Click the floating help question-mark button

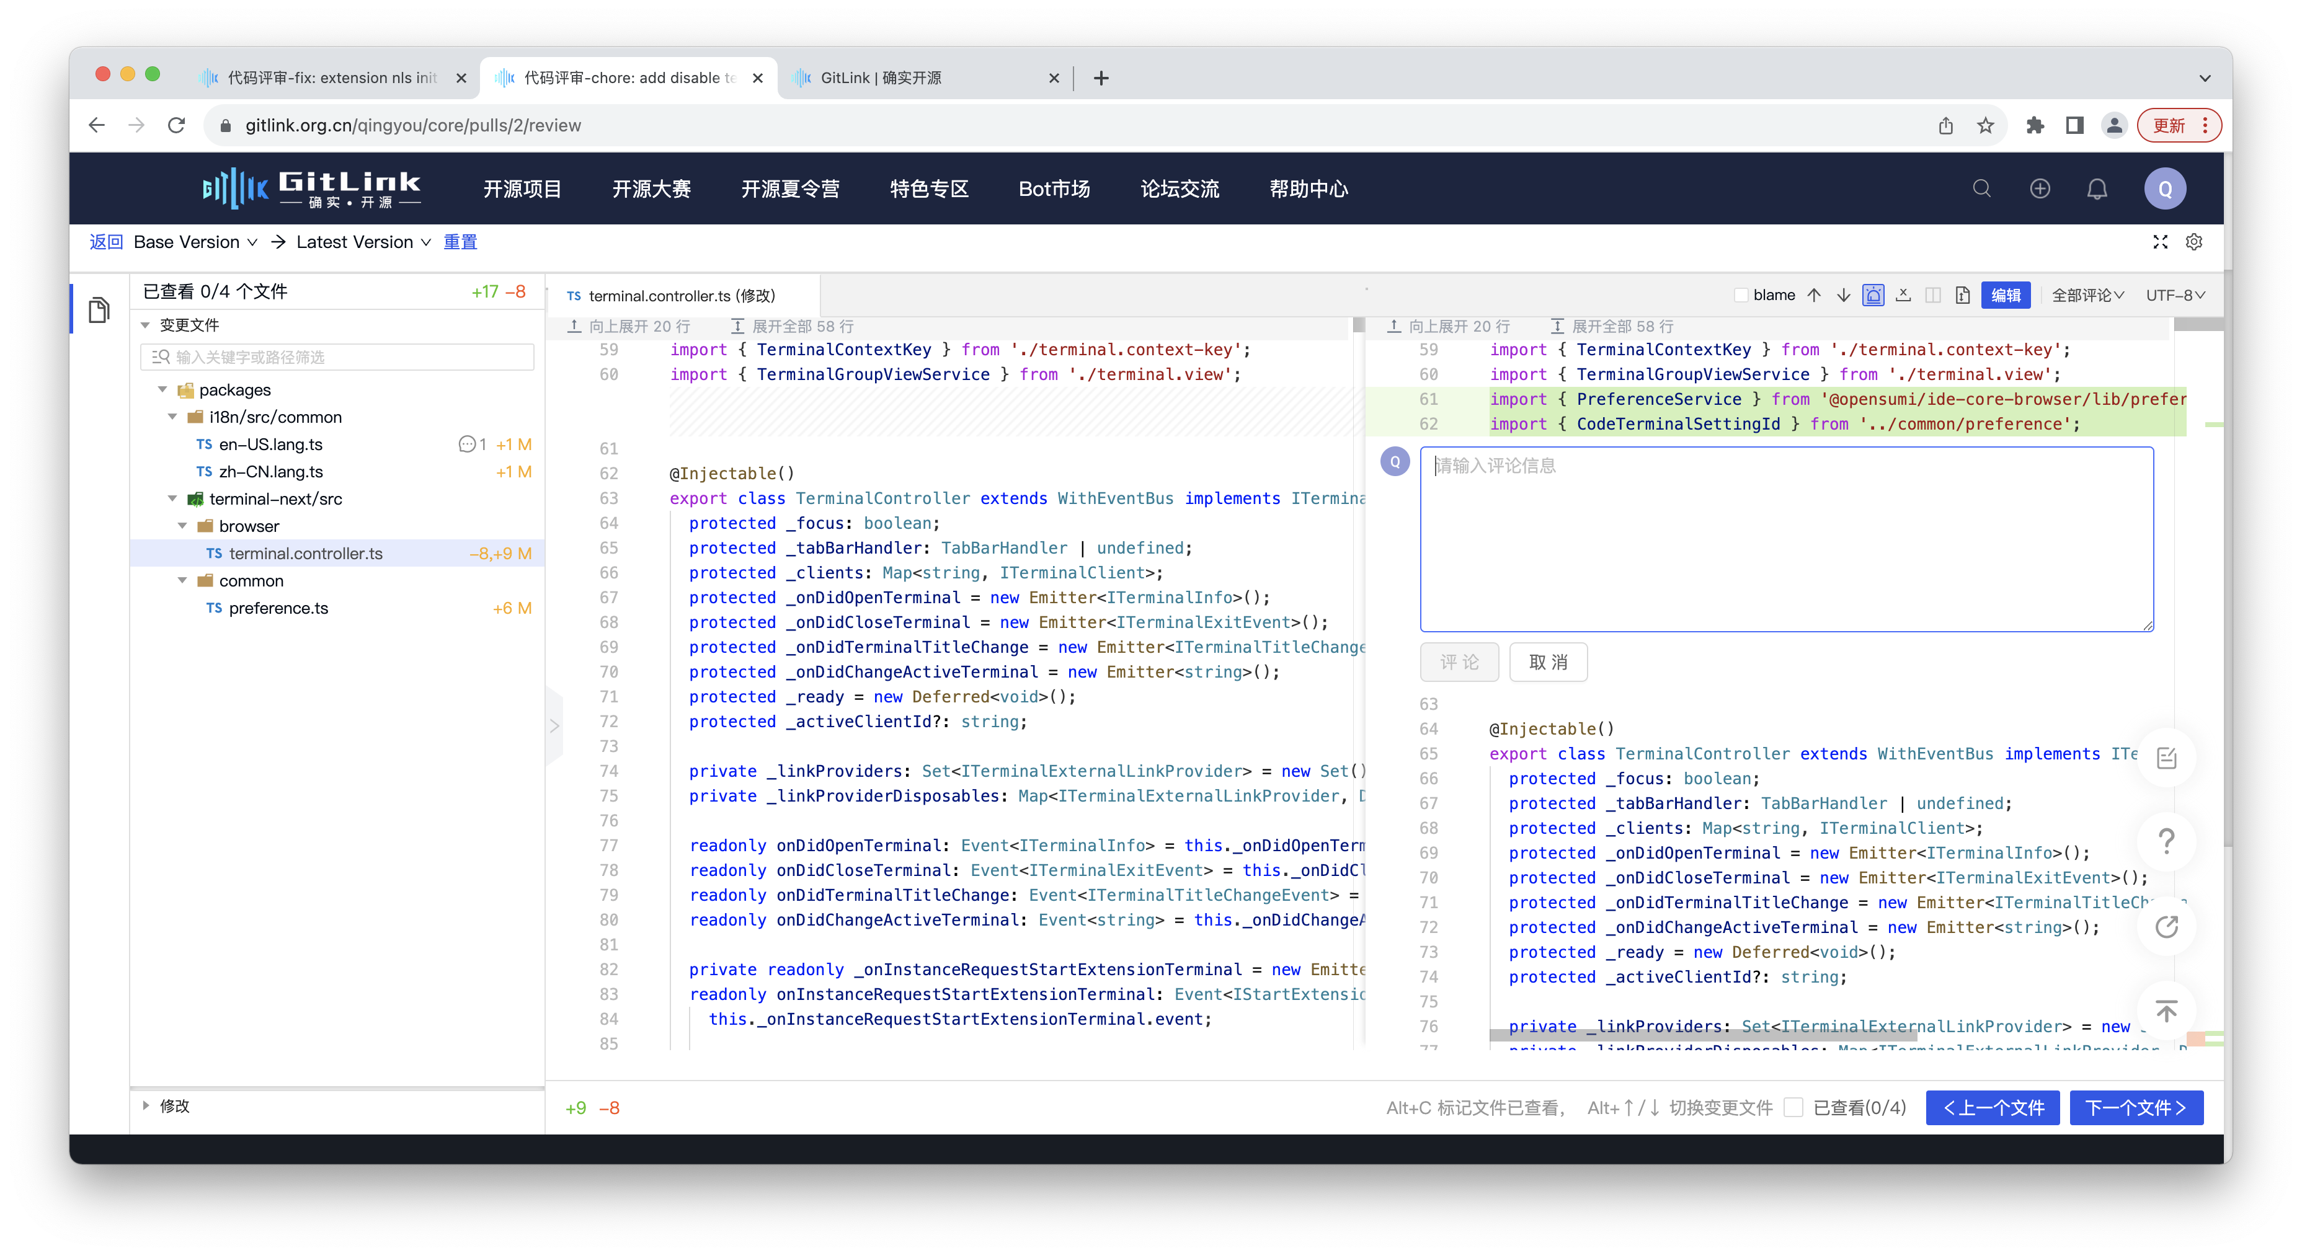(2166, 841)
